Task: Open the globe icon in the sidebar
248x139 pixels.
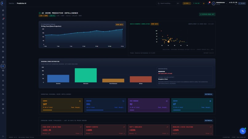Action: point(3,34)
